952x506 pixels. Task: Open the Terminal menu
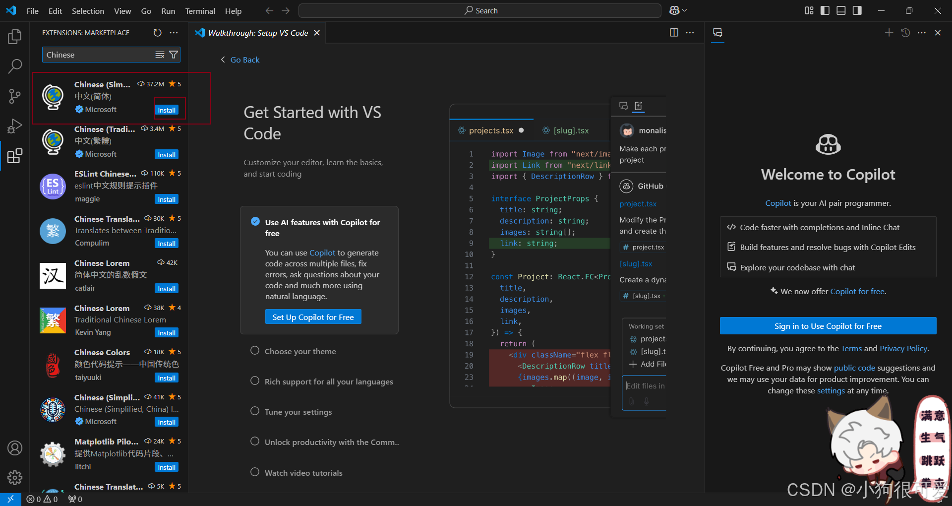coord(200,11)
